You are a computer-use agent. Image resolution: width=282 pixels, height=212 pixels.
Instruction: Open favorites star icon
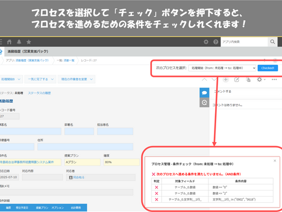(29, 42)
